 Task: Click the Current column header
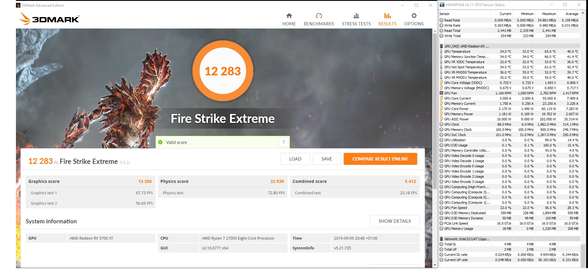click(502, 14)
